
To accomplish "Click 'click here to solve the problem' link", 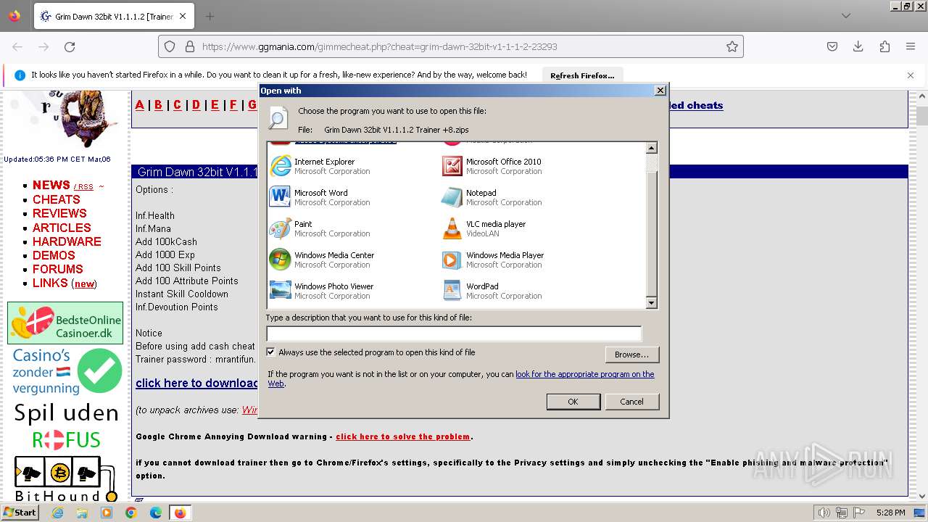I will click(x=402, y=436).
